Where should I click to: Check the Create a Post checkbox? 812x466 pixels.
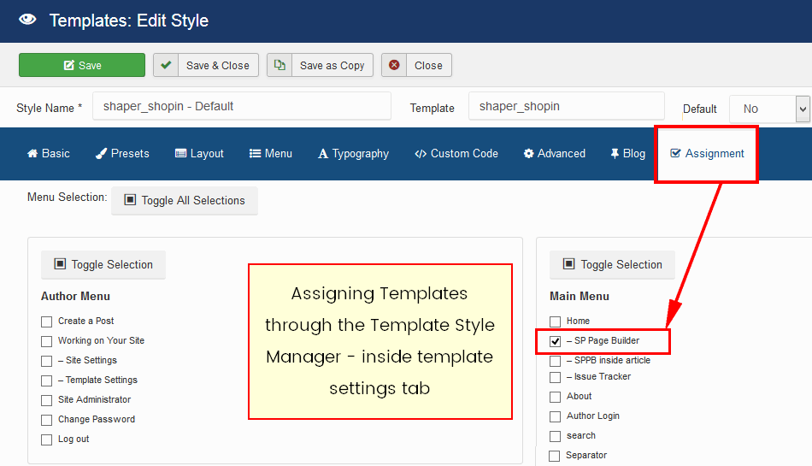click(47, 321)
